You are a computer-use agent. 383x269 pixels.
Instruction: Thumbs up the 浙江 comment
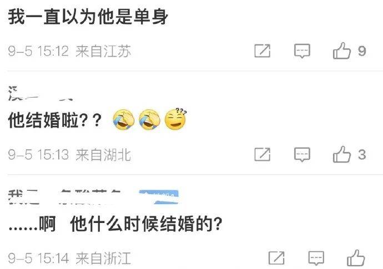[356, 258]
